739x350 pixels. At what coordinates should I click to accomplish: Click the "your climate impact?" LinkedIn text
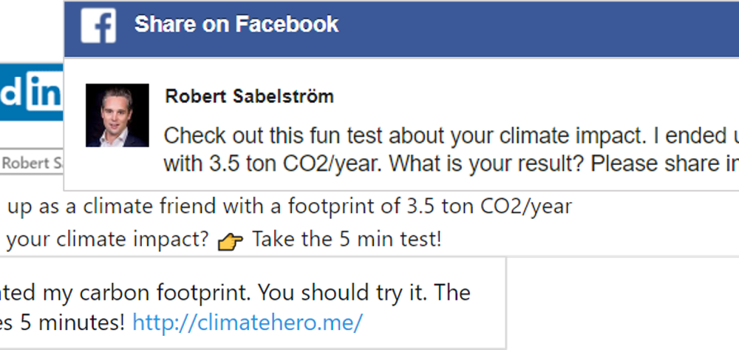(x=111, y=240)
